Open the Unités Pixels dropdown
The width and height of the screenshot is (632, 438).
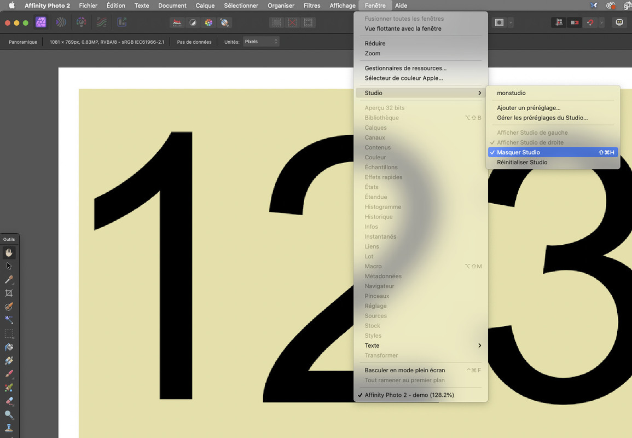(261, 42)
